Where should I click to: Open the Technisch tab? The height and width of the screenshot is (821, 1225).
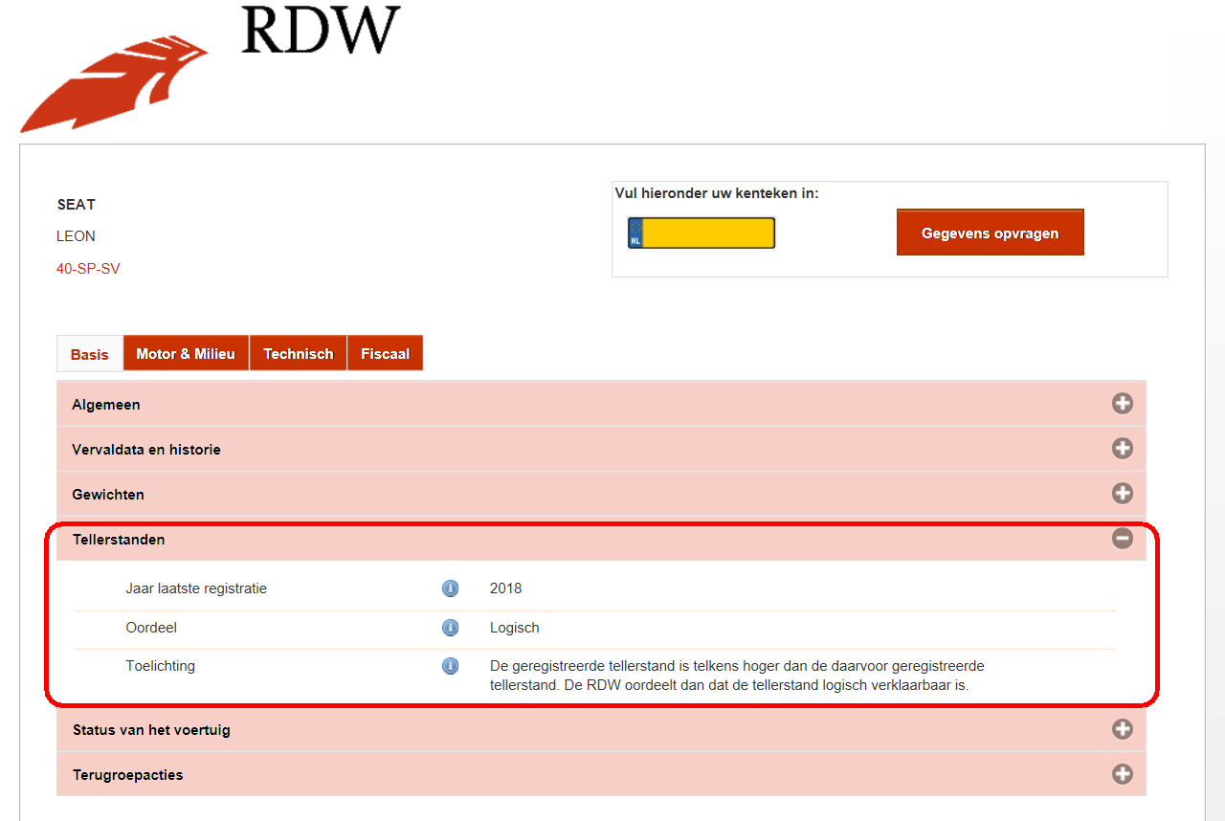tap(299, 353)
